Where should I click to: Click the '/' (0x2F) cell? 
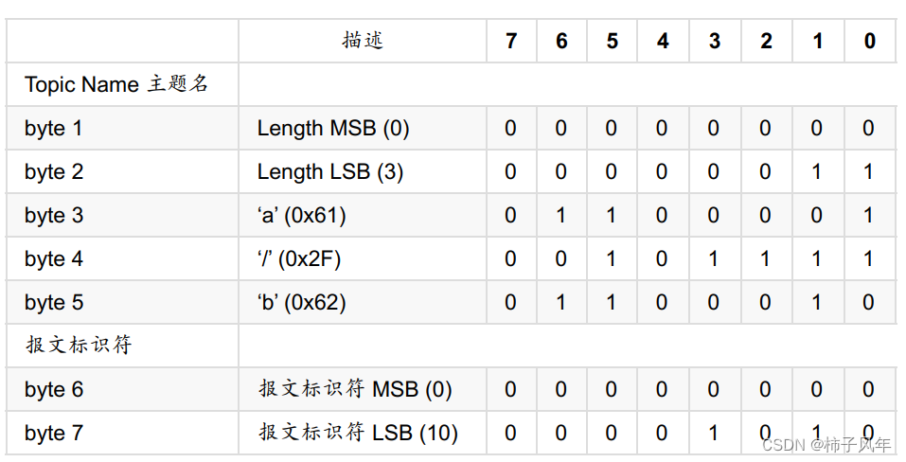[x=300, y=258]
